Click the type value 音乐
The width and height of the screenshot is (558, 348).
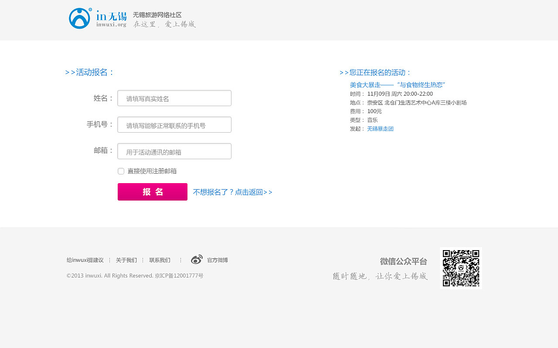[x=372, y=120]
